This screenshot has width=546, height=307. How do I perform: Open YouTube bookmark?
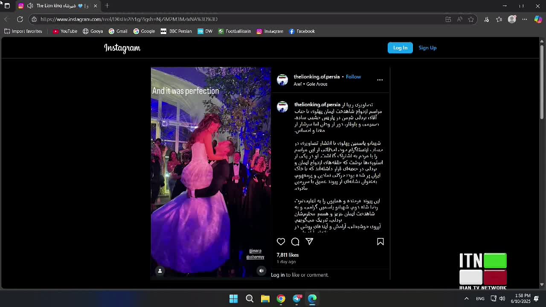click(x=65, y=31)
